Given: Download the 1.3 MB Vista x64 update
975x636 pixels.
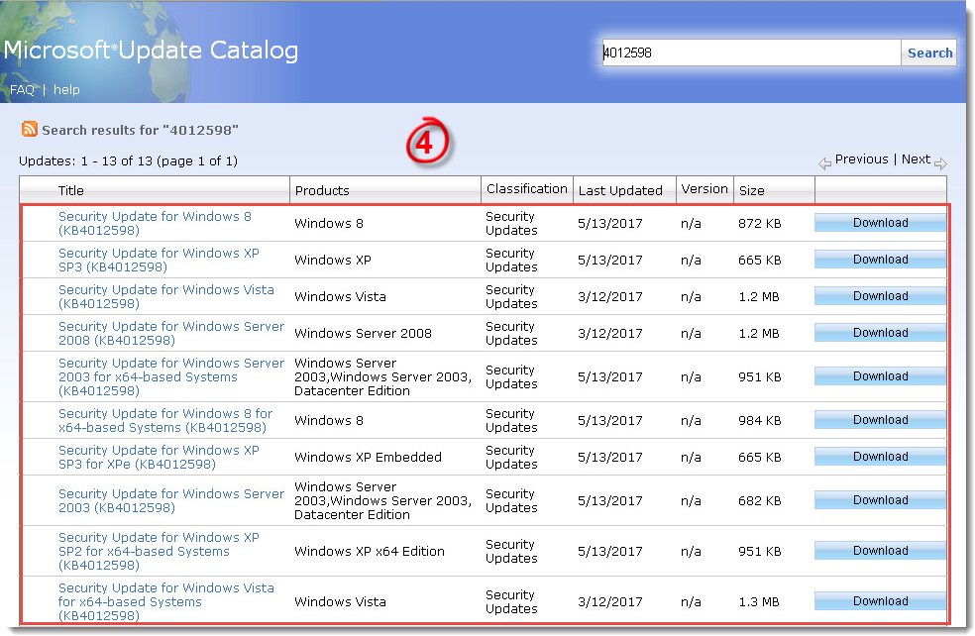Looking at the screenshot, I should (x=880, y=600).
